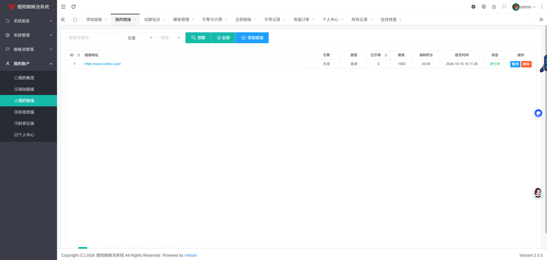Collapse the 我的账户 sidebar menu
The image size is (547, 260).
click(28, 64)
